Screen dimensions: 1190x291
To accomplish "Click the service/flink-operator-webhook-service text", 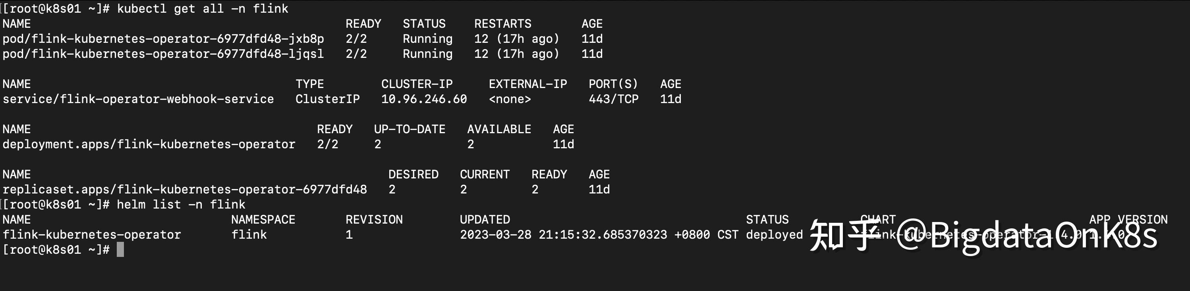I will pos(138,99).
